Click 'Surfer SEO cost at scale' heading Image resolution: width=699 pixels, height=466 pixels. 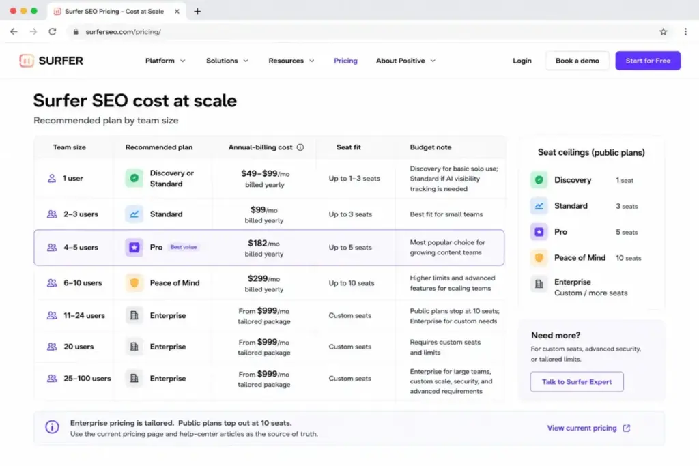135,101
